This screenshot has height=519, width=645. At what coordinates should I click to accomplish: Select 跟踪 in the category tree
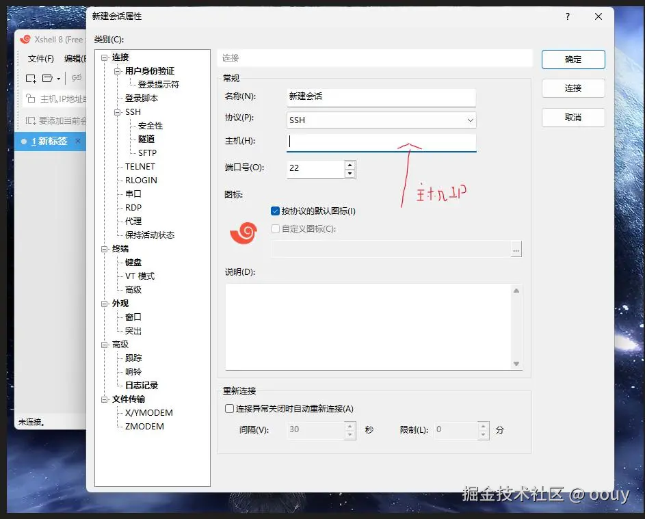coord(133,358)
